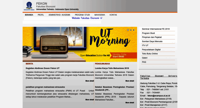Open the KONTAK menu
This screenshot has width=200, height=108.
coord(113,15)
